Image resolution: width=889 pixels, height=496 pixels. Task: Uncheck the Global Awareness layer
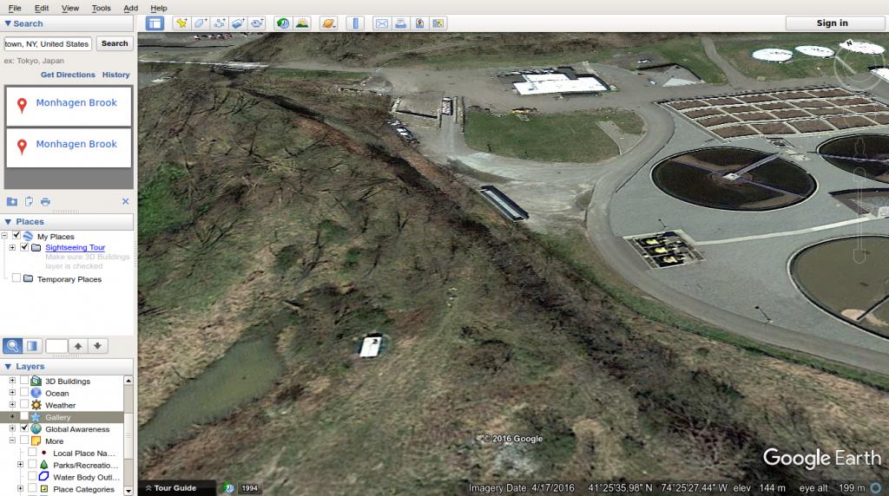coord(23,429)
